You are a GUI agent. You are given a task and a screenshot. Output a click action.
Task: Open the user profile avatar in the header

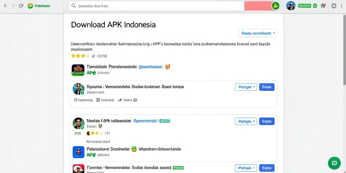point(291,6)
